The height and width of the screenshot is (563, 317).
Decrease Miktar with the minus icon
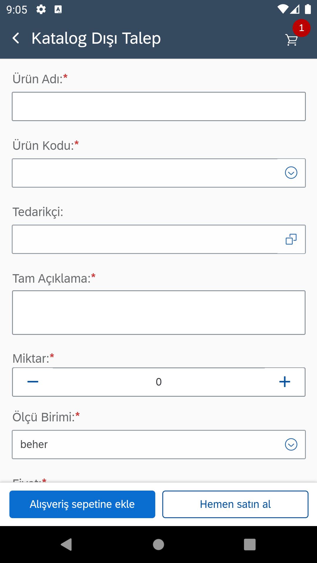click(x=33, y=382)
